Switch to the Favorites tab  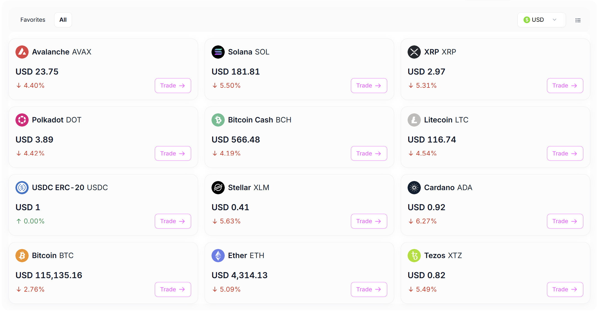[33, 20]
